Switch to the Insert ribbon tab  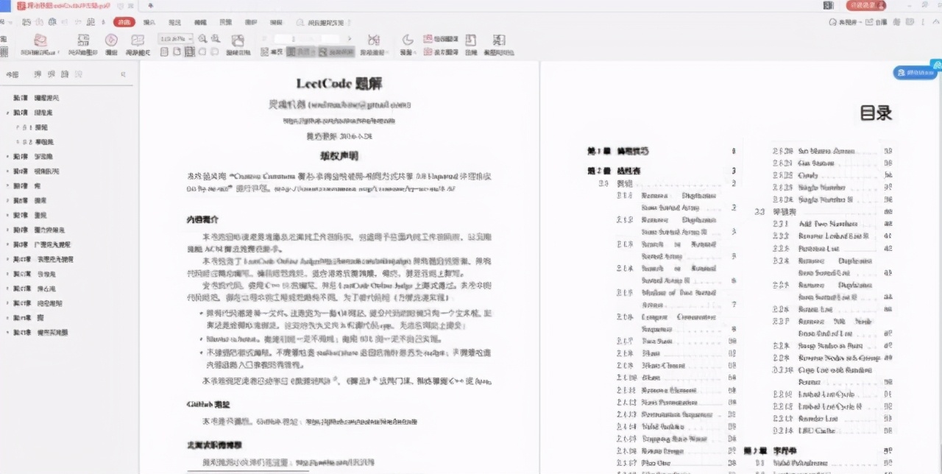(149, 22)
